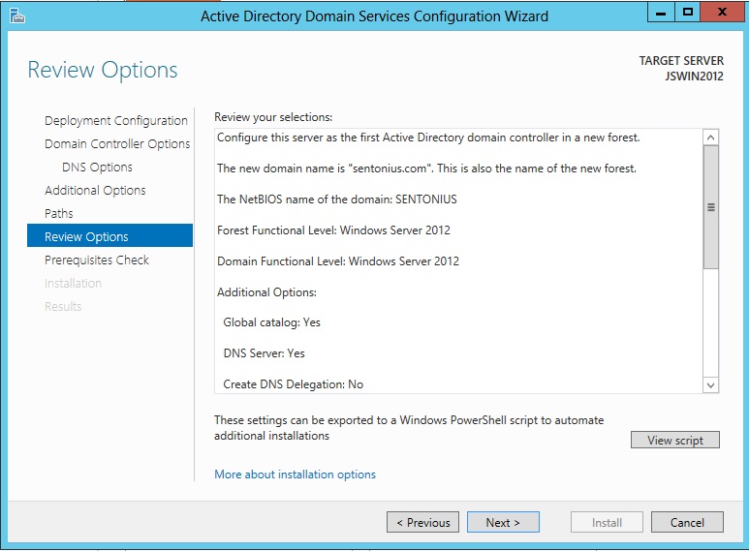This screenshot has height=551, width=749.
Task: Click the 'Global catalog: Yes' line
Action: 272,322
